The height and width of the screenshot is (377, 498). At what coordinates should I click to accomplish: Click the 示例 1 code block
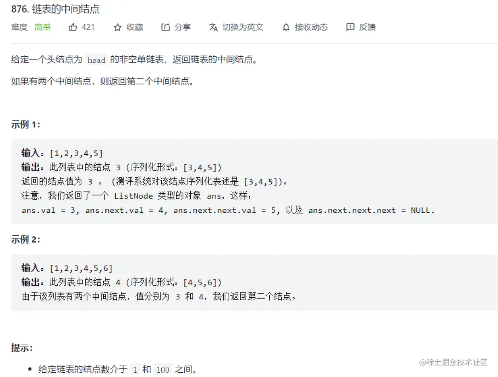pos(254,182)
